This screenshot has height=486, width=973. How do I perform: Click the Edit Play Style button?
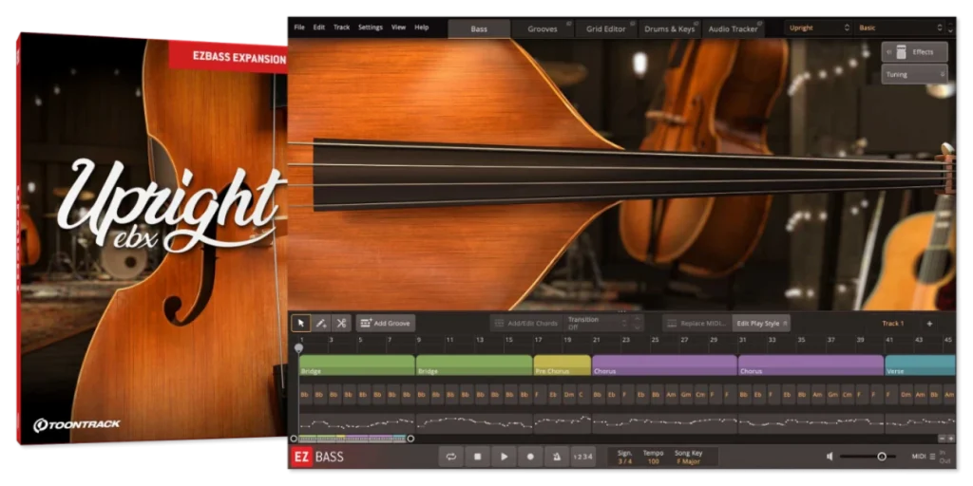[x=760, y=324]
